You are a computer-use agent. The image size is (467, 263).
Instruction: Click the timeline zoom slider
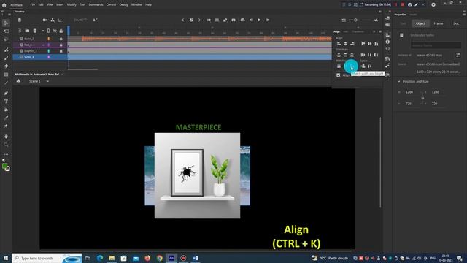pyautogui.click(x=359, y=20)
